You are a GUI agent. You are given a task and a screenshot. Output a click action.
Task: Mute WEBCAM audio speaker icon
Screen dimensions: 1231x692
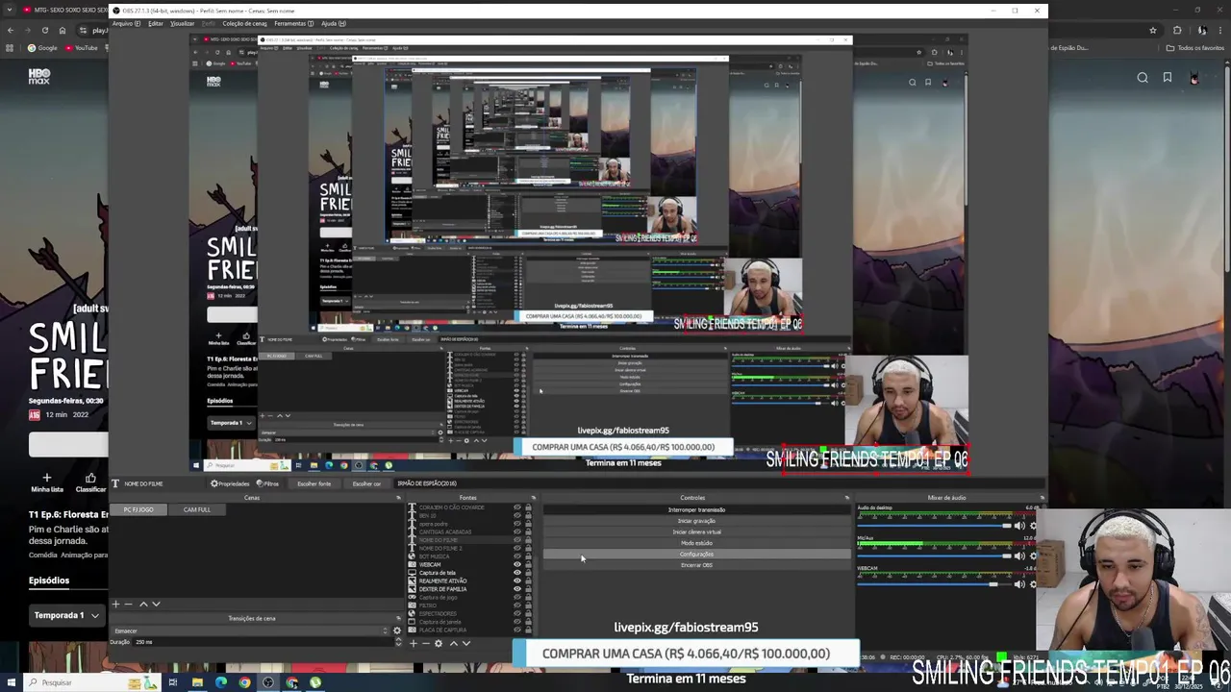tap(1019, 584)
